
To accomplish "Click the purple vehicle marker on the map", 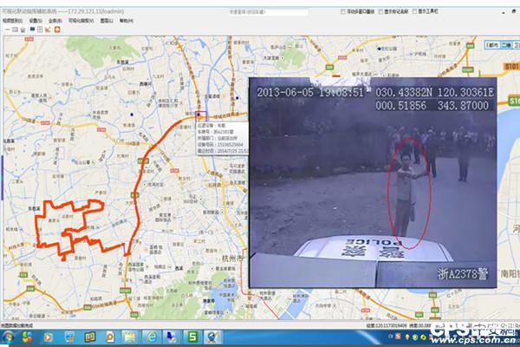I will (x=201, y=114).
